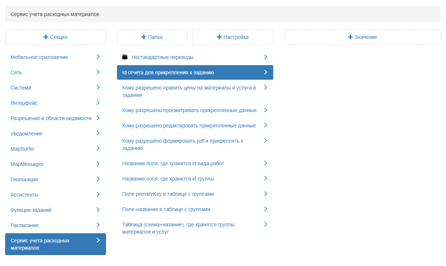Viewport: 446px width, 266px height.
Task: Click chevron on Id отчета для прикрепления row
Action: point(266,72)
